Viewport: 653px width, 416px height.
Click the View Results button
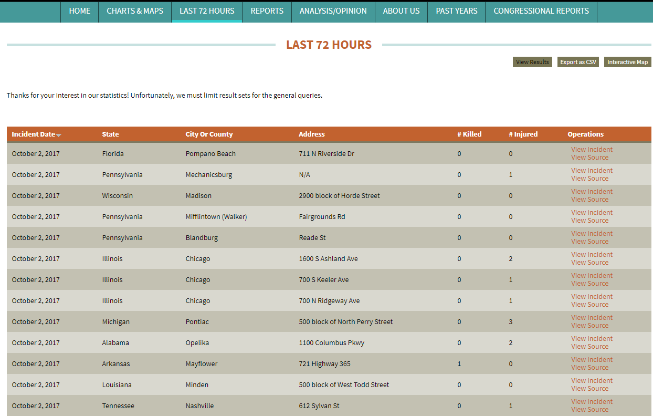[532, 62]
